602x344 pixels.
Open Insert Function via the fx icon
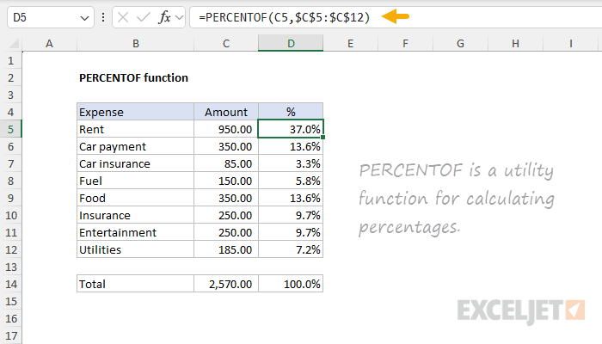click(x=164, y=17)
